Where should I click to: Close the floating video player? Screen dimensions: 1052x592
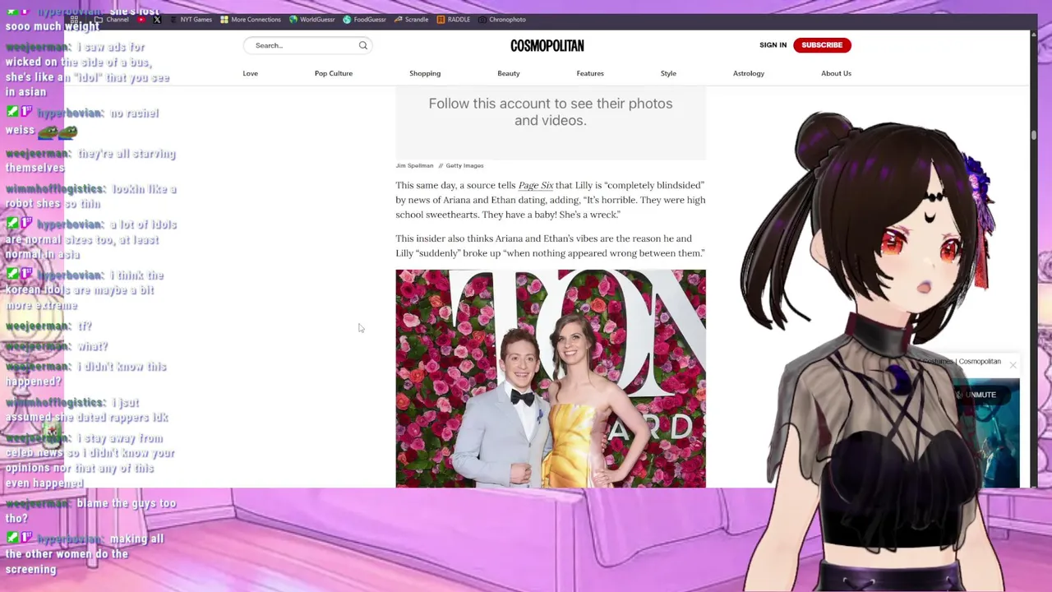pos(1013,364)
